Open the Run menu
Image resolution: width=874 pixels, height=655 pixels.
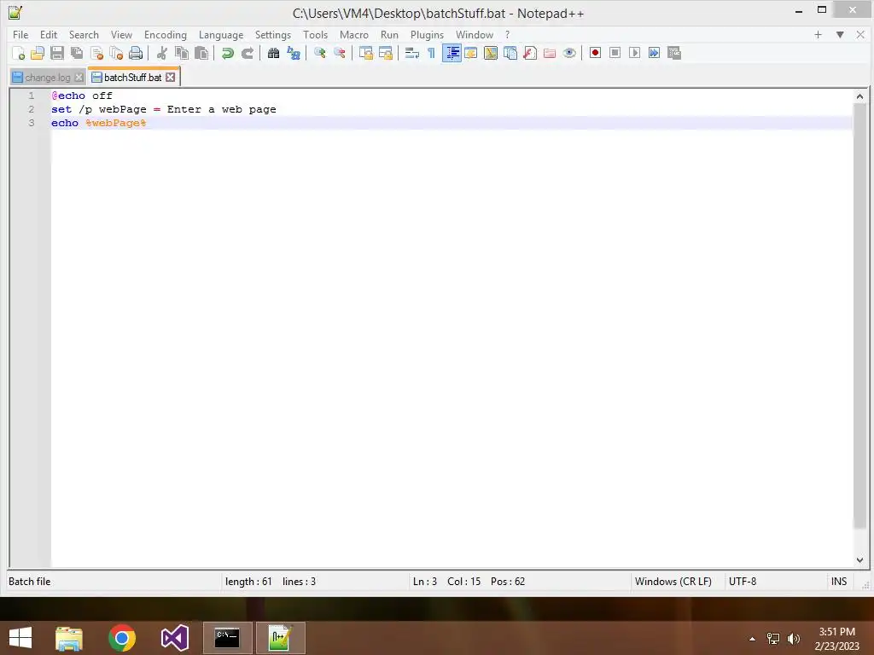click(389, 34)
